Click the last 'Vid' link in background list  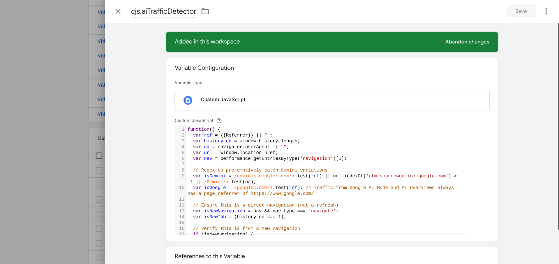tap(101, 114)
